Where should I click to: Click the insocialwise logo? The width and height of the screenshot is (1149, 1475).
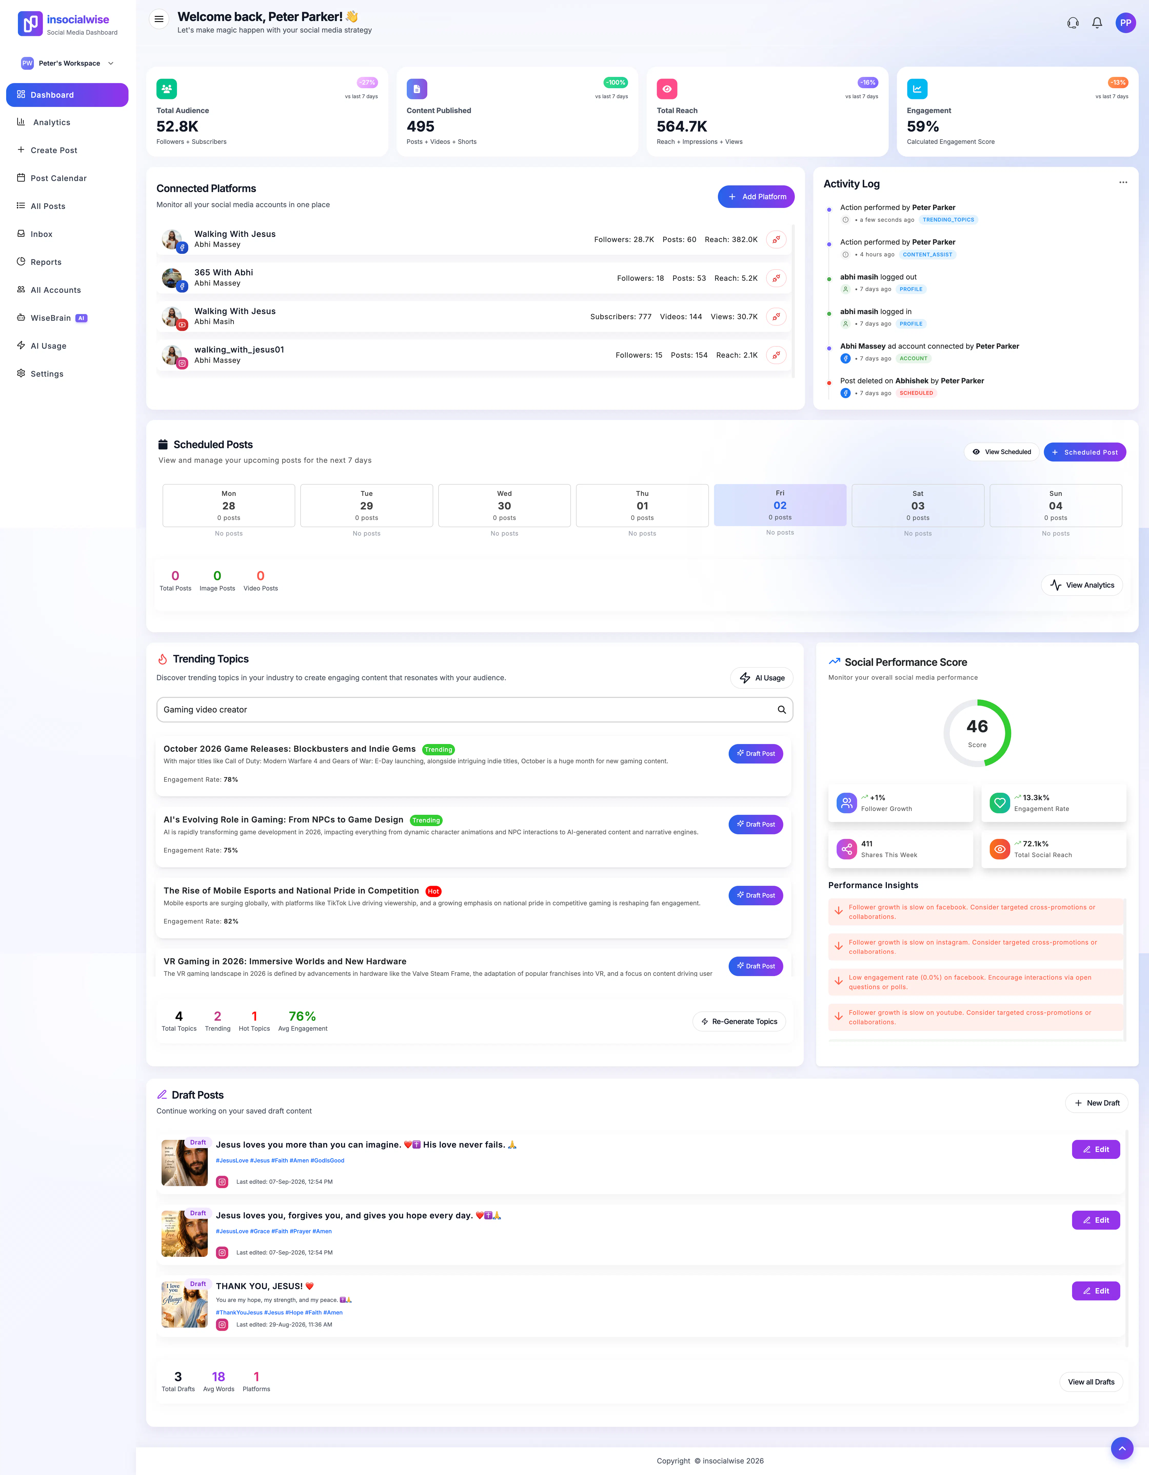tap(67, 24)
